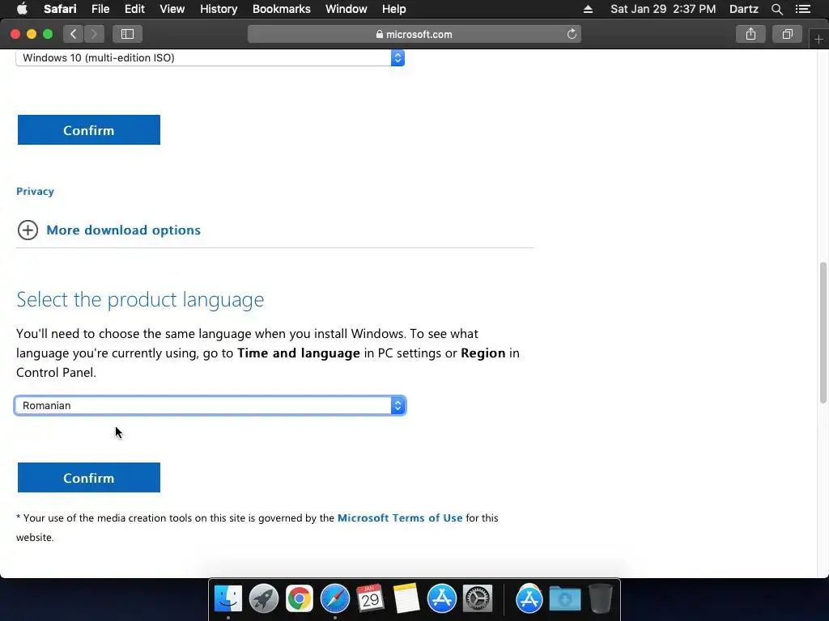829x621 pixels.
Task: Open Google Chrome from the Dock
Action: point(300,599)
